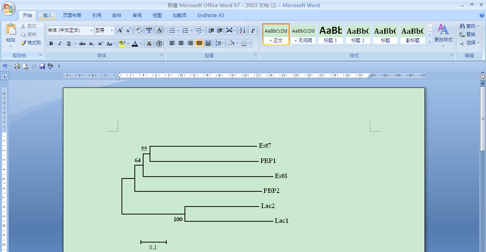Increase paragraph indent
Screen dimensions: 486x252
click(x=219, y=30)
